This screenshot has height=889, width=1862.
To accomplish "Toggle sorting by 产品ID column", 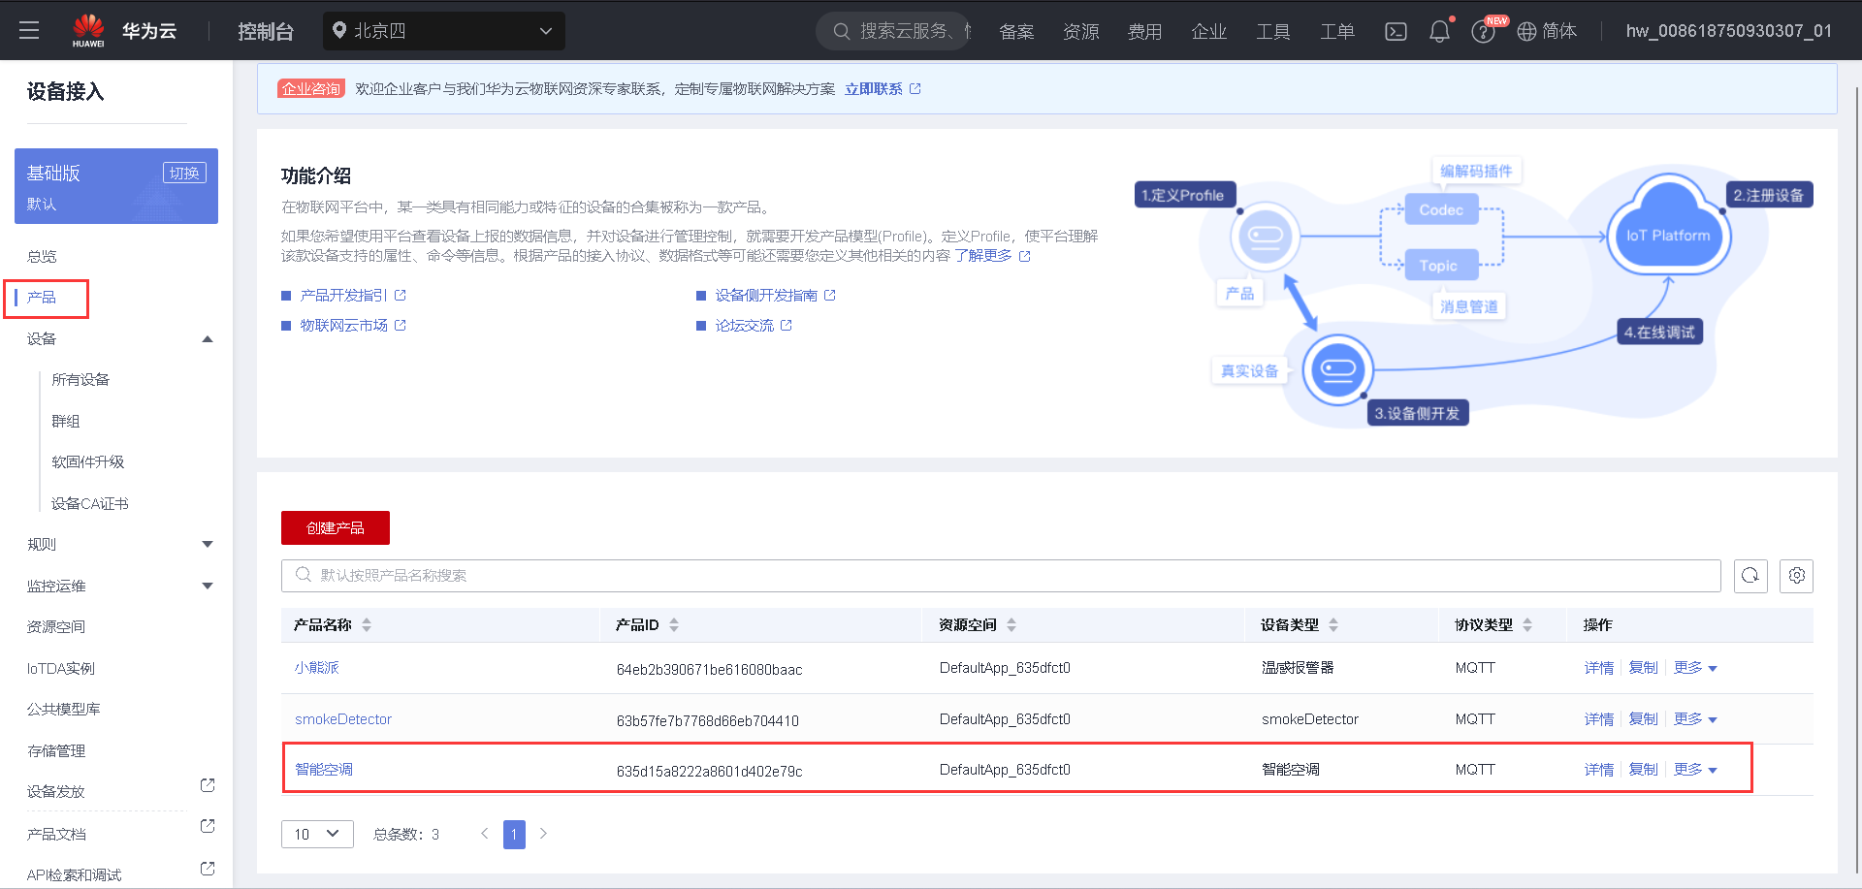I will point(673,624).
